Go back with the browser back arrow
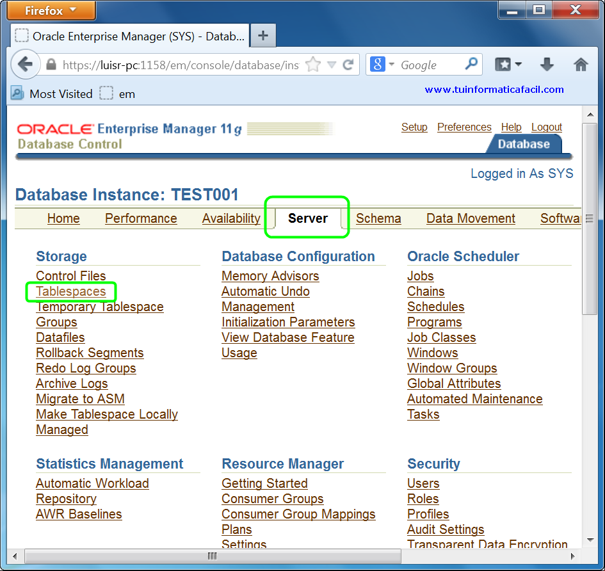 point(26,65)
